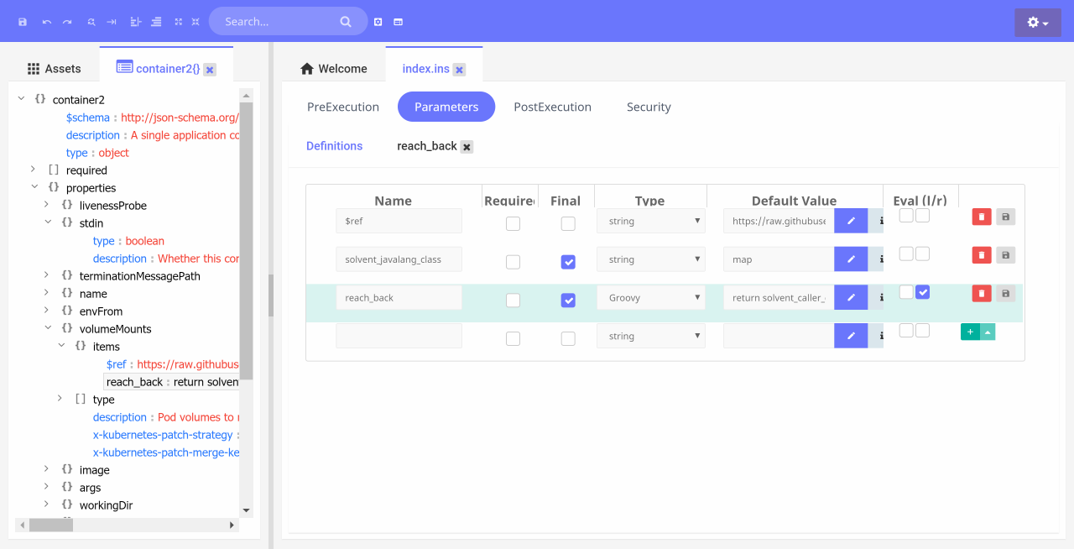Screen dimensions: 1074x549
Task: Click the save icon in top toolbar
Action: click(23, 22)
